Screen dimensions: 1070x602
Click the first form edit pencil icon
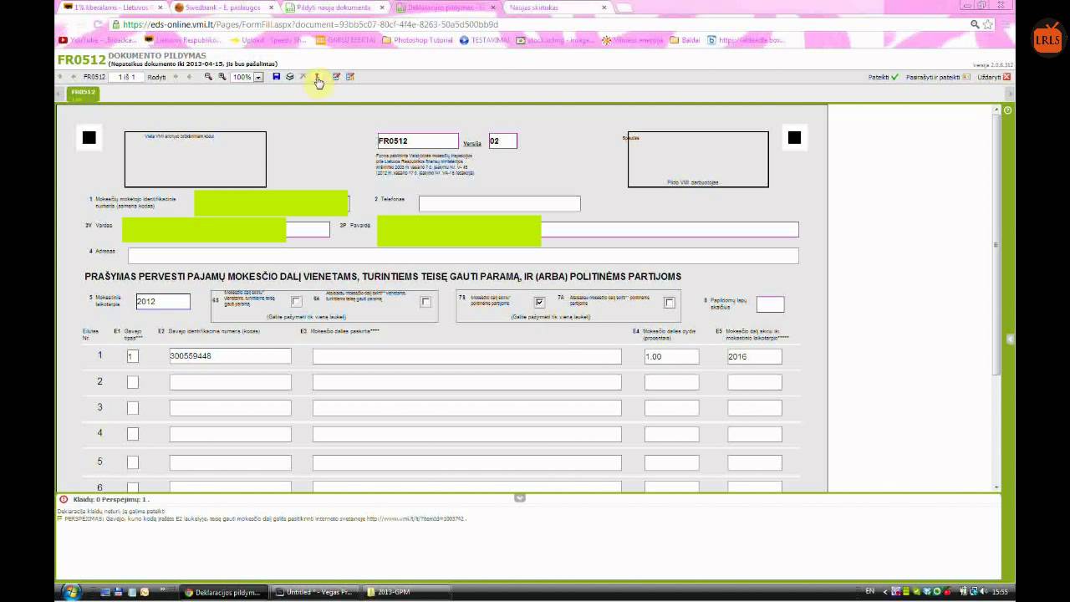point(336,77)
